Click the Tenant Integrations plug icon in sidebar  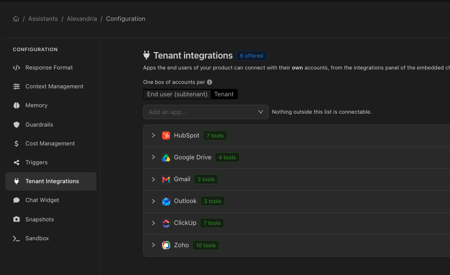pos(16,181)
